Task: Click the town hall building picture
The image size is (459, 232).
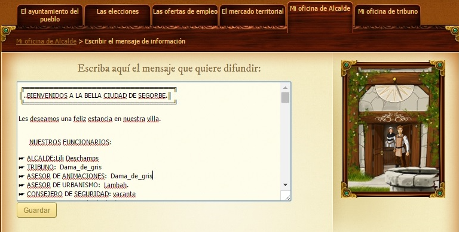Action: 393,129
